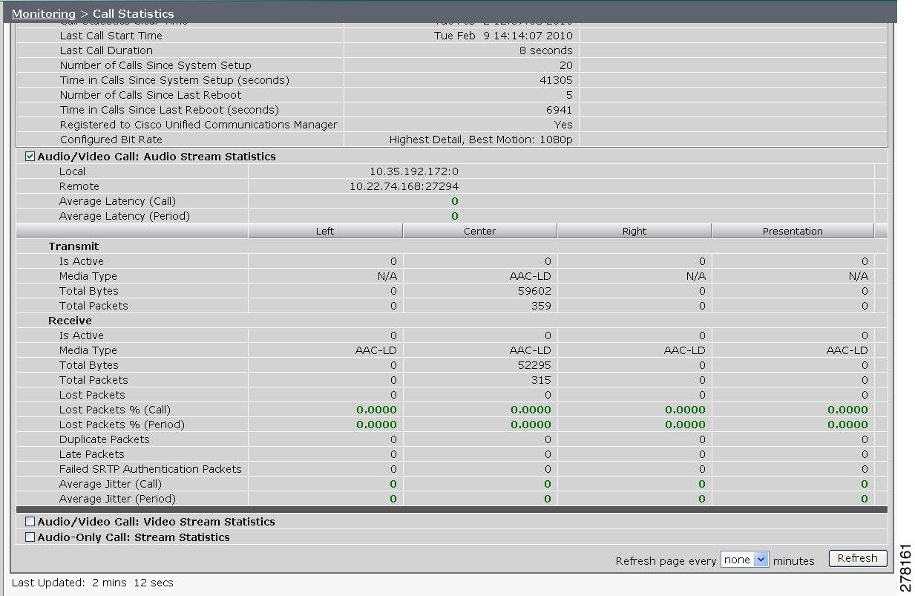Click the Presentation column header

[793, 231]
